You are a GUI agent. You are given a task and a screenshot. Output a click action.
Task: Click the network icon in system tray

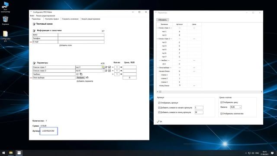pyautogui.click(x=249, y=153)
